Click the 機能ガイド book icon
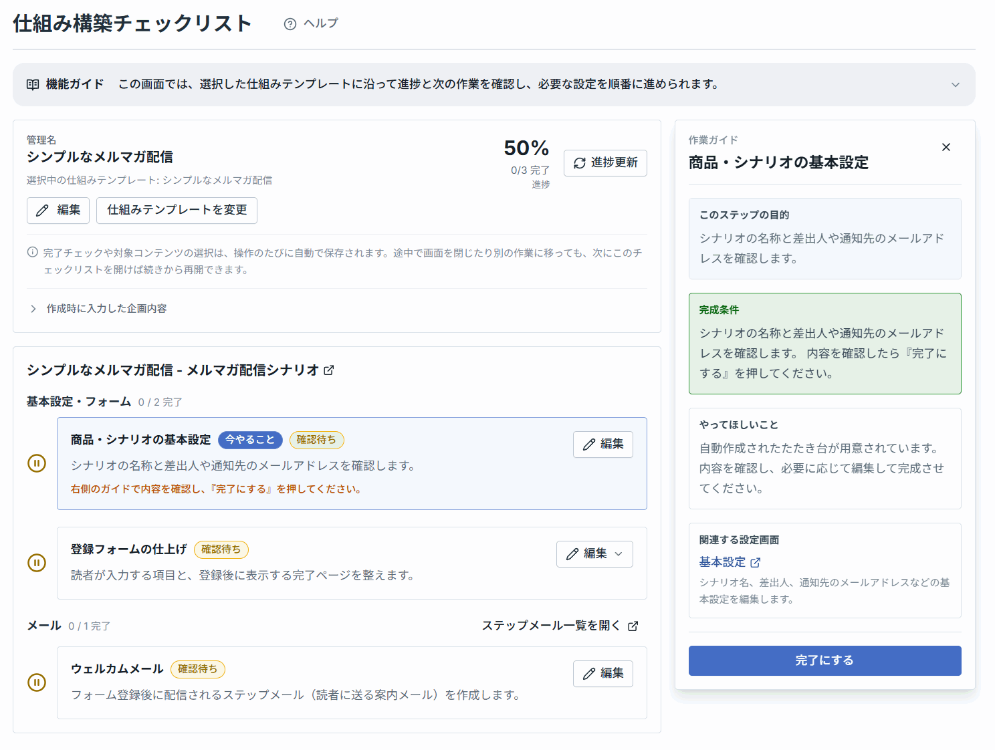The height and width of the screenshot is (750, 995). (33, 84)
